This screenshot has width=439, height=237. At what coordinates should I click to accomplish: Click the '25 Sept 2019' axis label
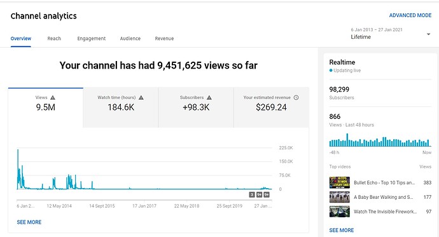click(x=229, y=206)
